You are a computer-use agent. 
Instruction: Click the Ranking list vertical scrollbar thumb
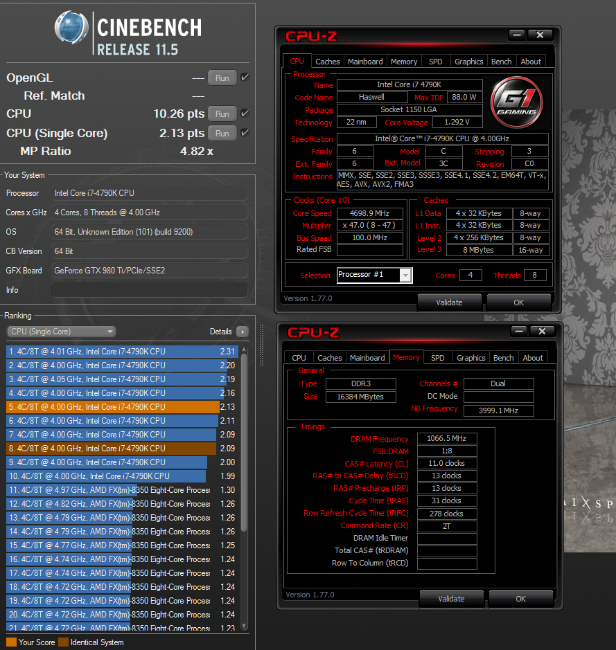[x=244, y=442]
